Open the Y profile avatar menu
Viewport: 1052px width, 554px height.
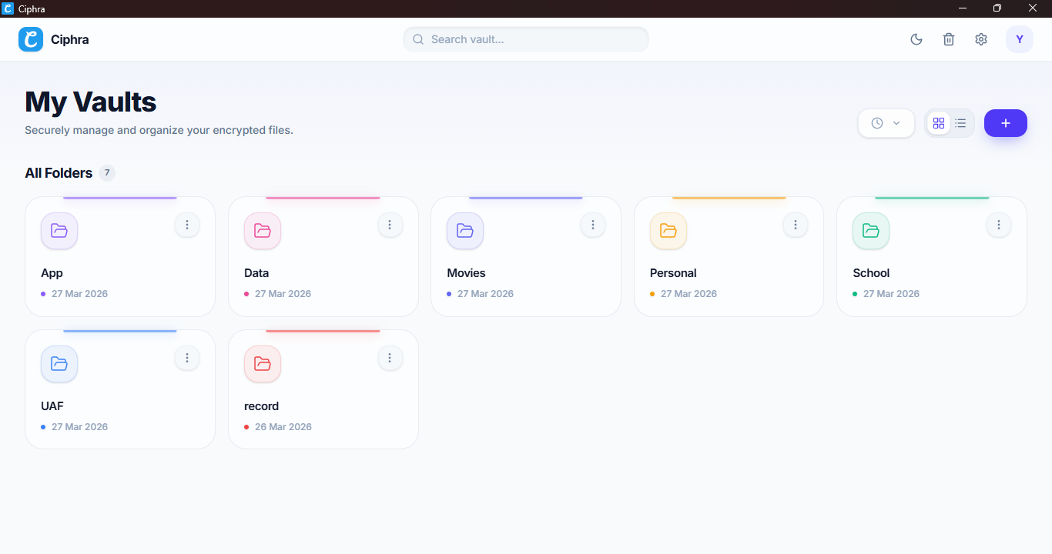coord(1020,38)
